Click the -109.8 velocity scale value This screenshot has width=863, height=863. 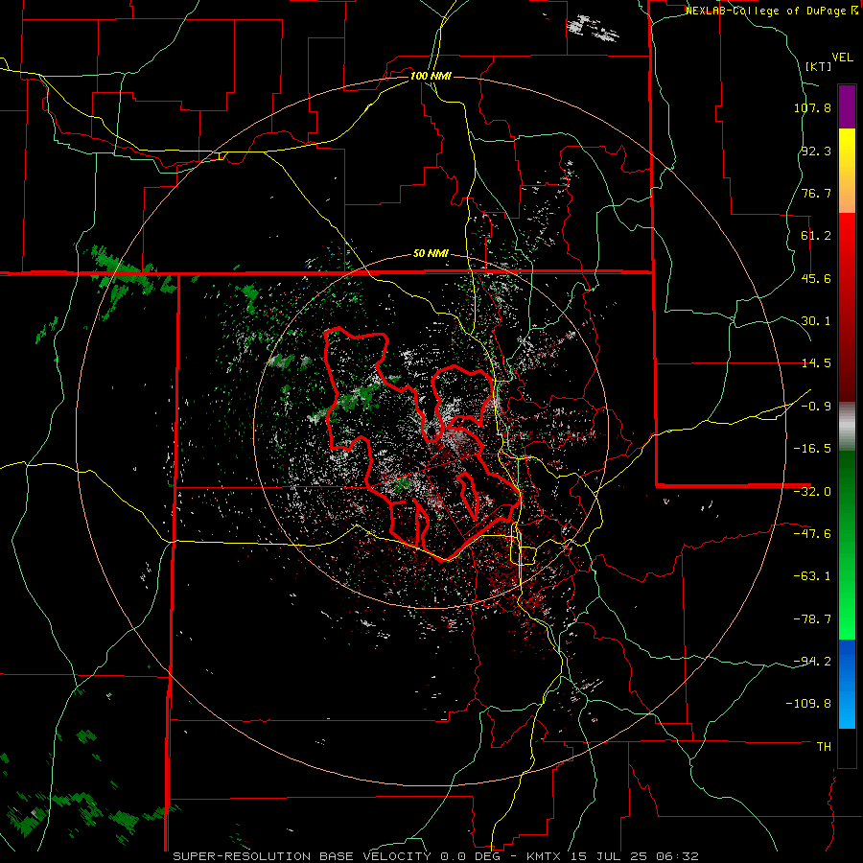tap(808, 704)
